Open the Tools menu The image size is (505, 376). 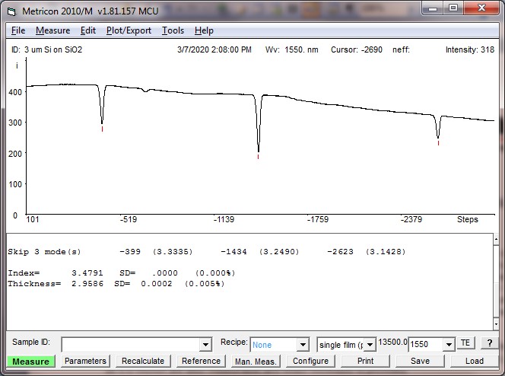[173, 30]
